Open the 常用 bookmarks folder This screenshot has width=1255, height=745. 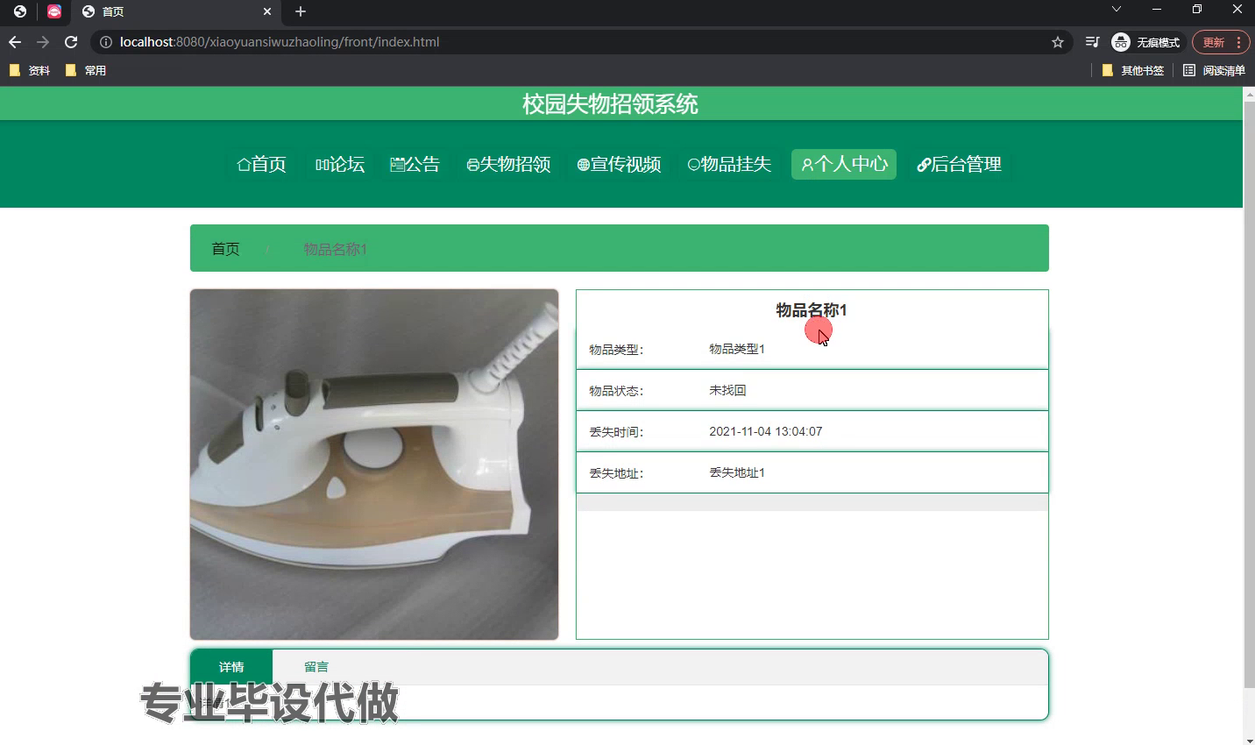pyautogui.click(x=86, y=70)
